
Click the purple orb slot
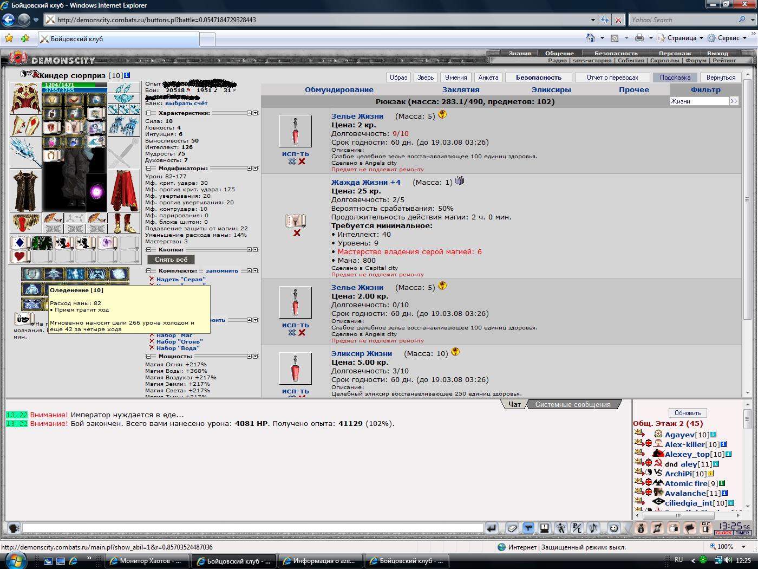coord(96,192)
